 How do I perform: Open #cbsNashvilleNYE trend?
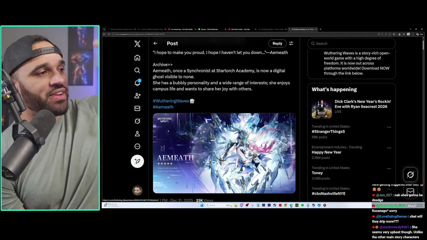click(329, 194)
